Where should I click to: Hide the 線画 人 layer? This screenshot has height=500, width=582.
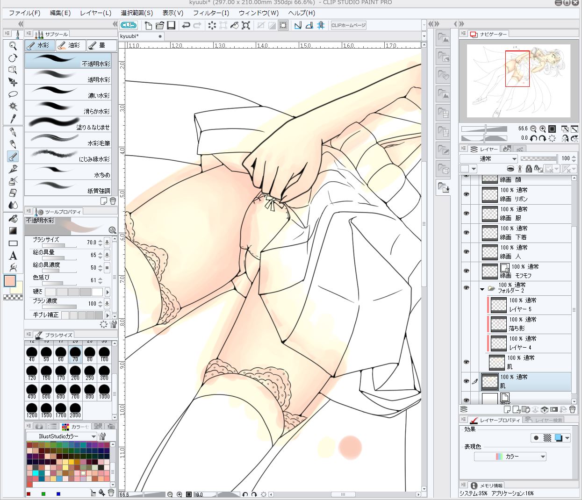[466, 252]
